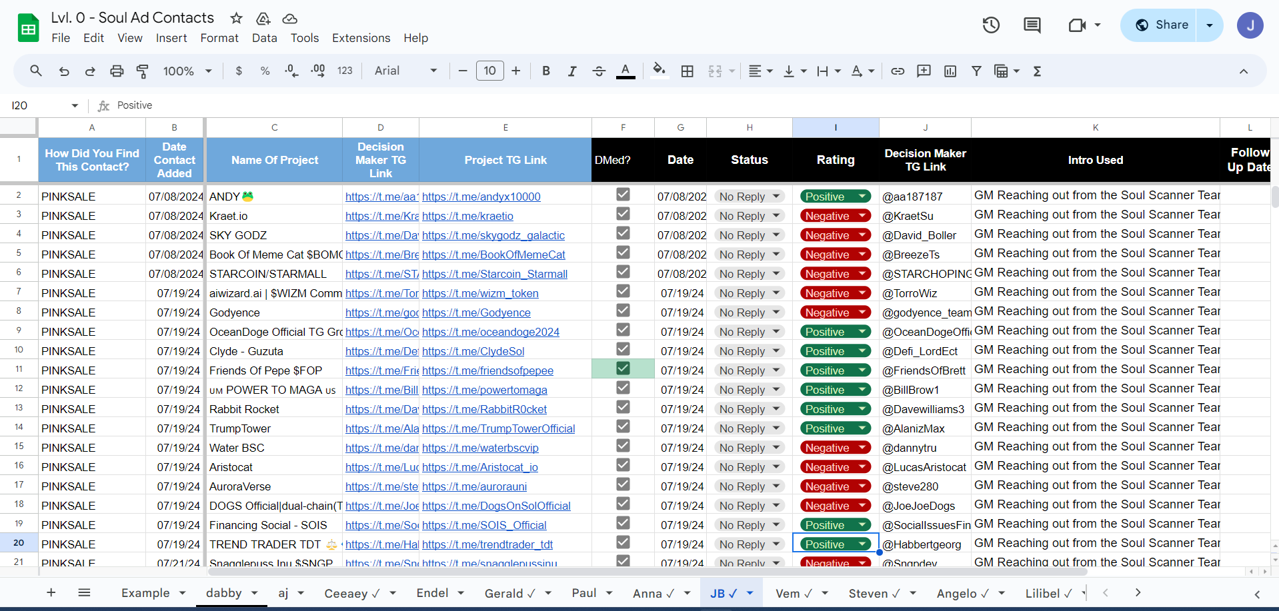
Task: Uncheck DMed for Kraet.io row
Action: click(623, 213)
